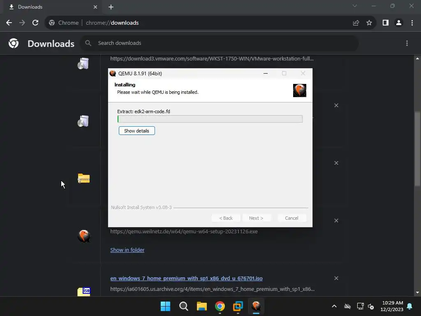Click QEMU setup file icon in list

pos(84,236)
